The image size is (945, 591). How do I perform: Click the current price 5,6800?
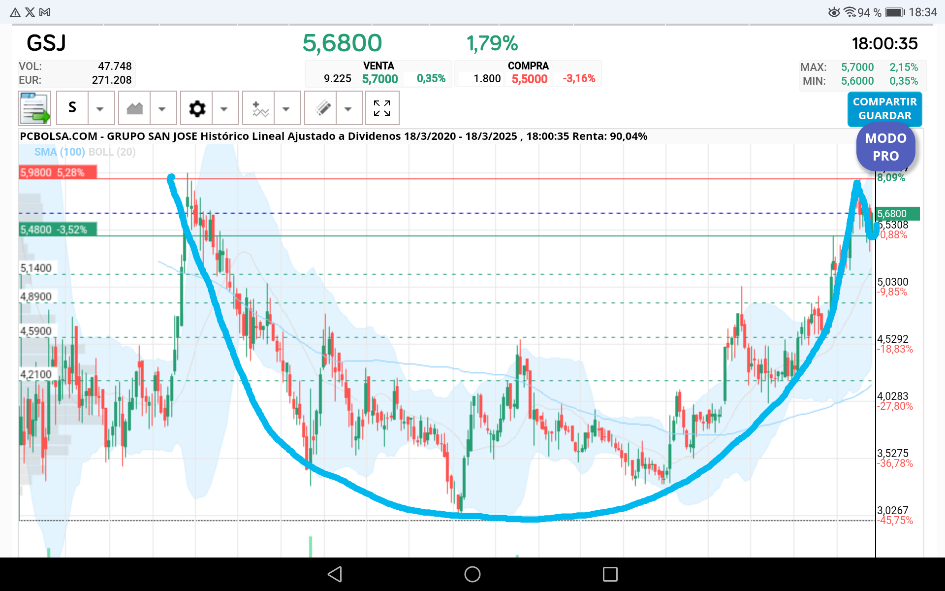click(342, 43)
